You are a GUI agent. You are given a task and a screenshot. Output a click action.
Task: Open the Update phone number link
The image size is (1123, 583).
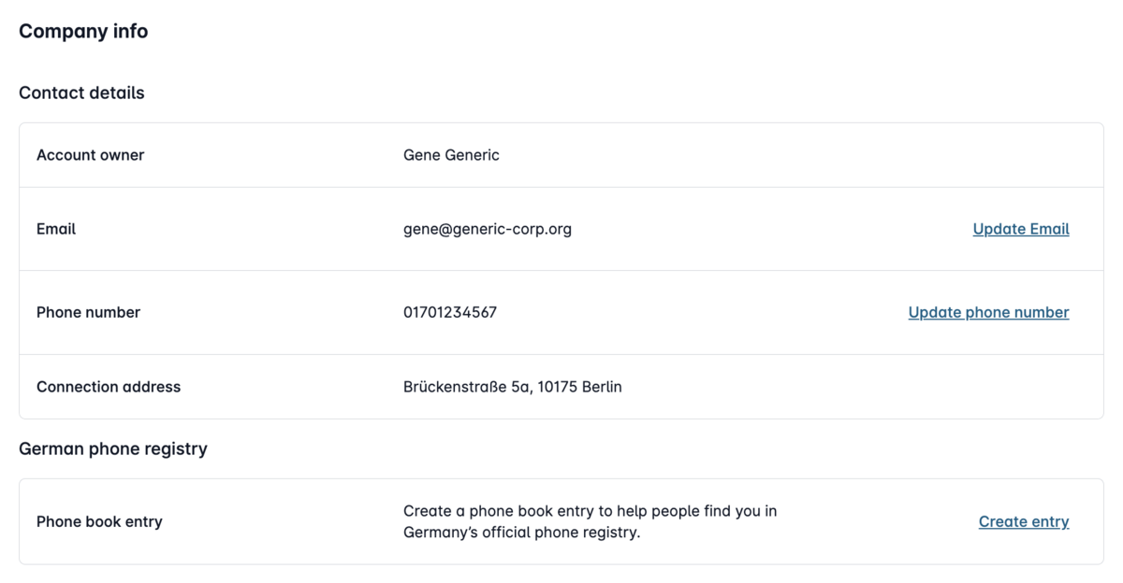(x=988, y=312)
